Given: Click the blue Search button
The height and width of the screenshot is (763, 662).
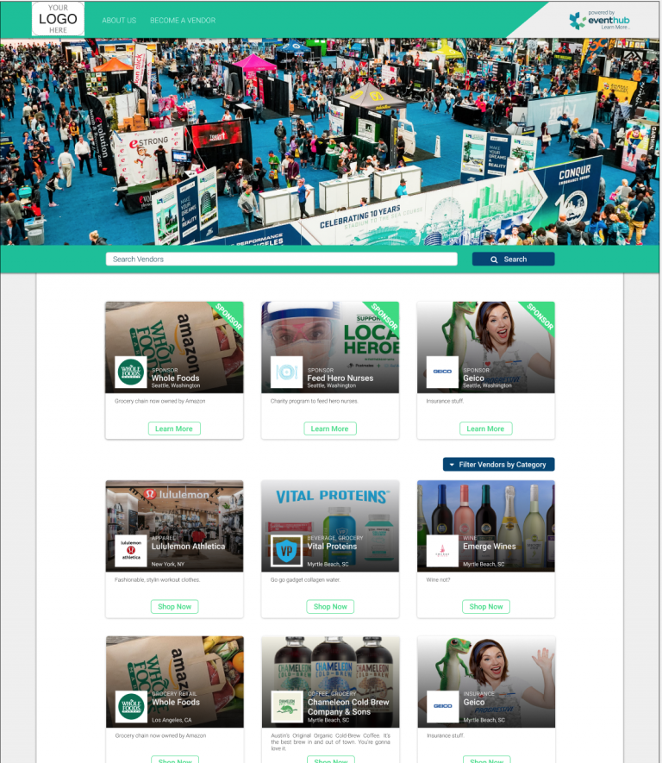Looking at the screenshot, I should pyautogui.click(x=513, y=259).
